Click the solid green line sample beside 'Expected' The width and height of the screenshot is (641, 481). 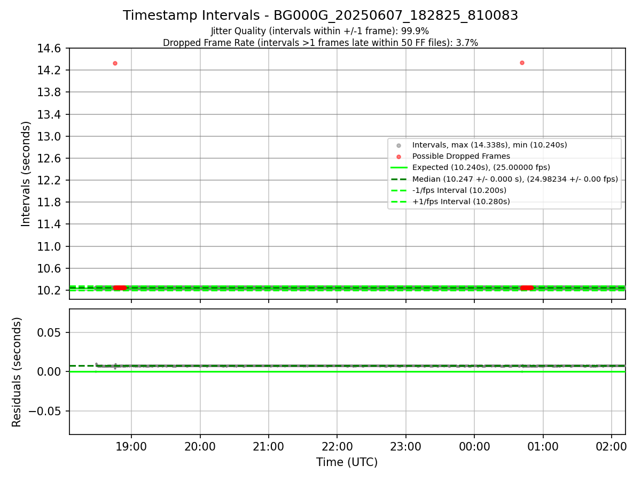pyautogui.click(x=398, y=168)
